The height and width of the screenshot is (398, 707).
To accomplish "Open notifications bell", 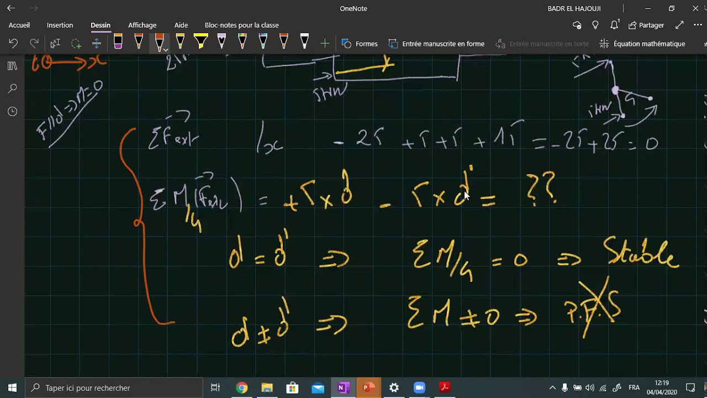I will click(614, 25).
